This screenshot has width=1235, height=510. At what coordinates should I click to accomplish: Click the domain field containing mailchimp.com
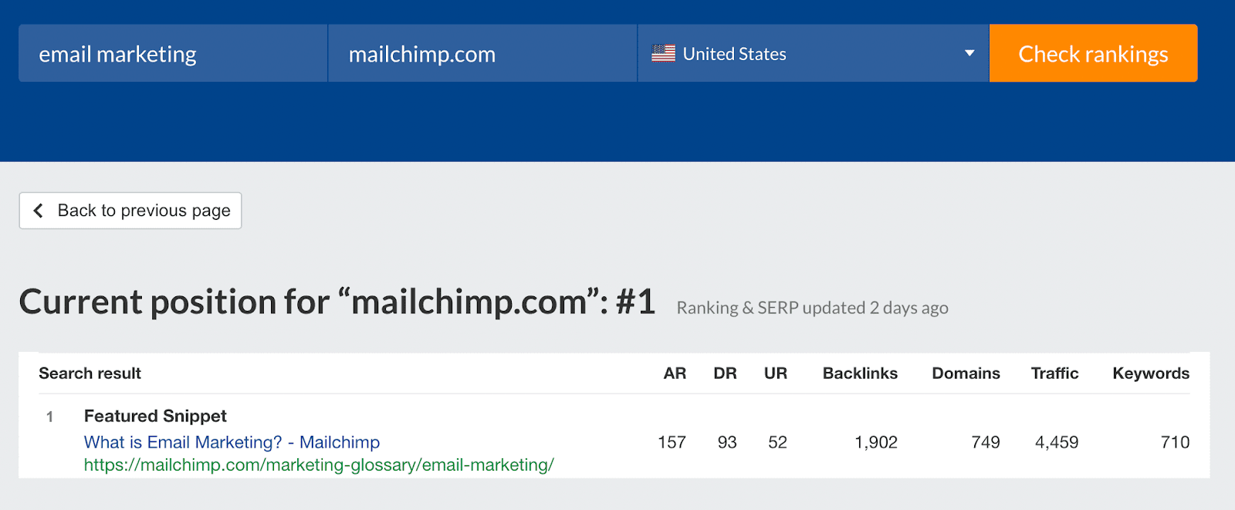(x=482, y=53)
